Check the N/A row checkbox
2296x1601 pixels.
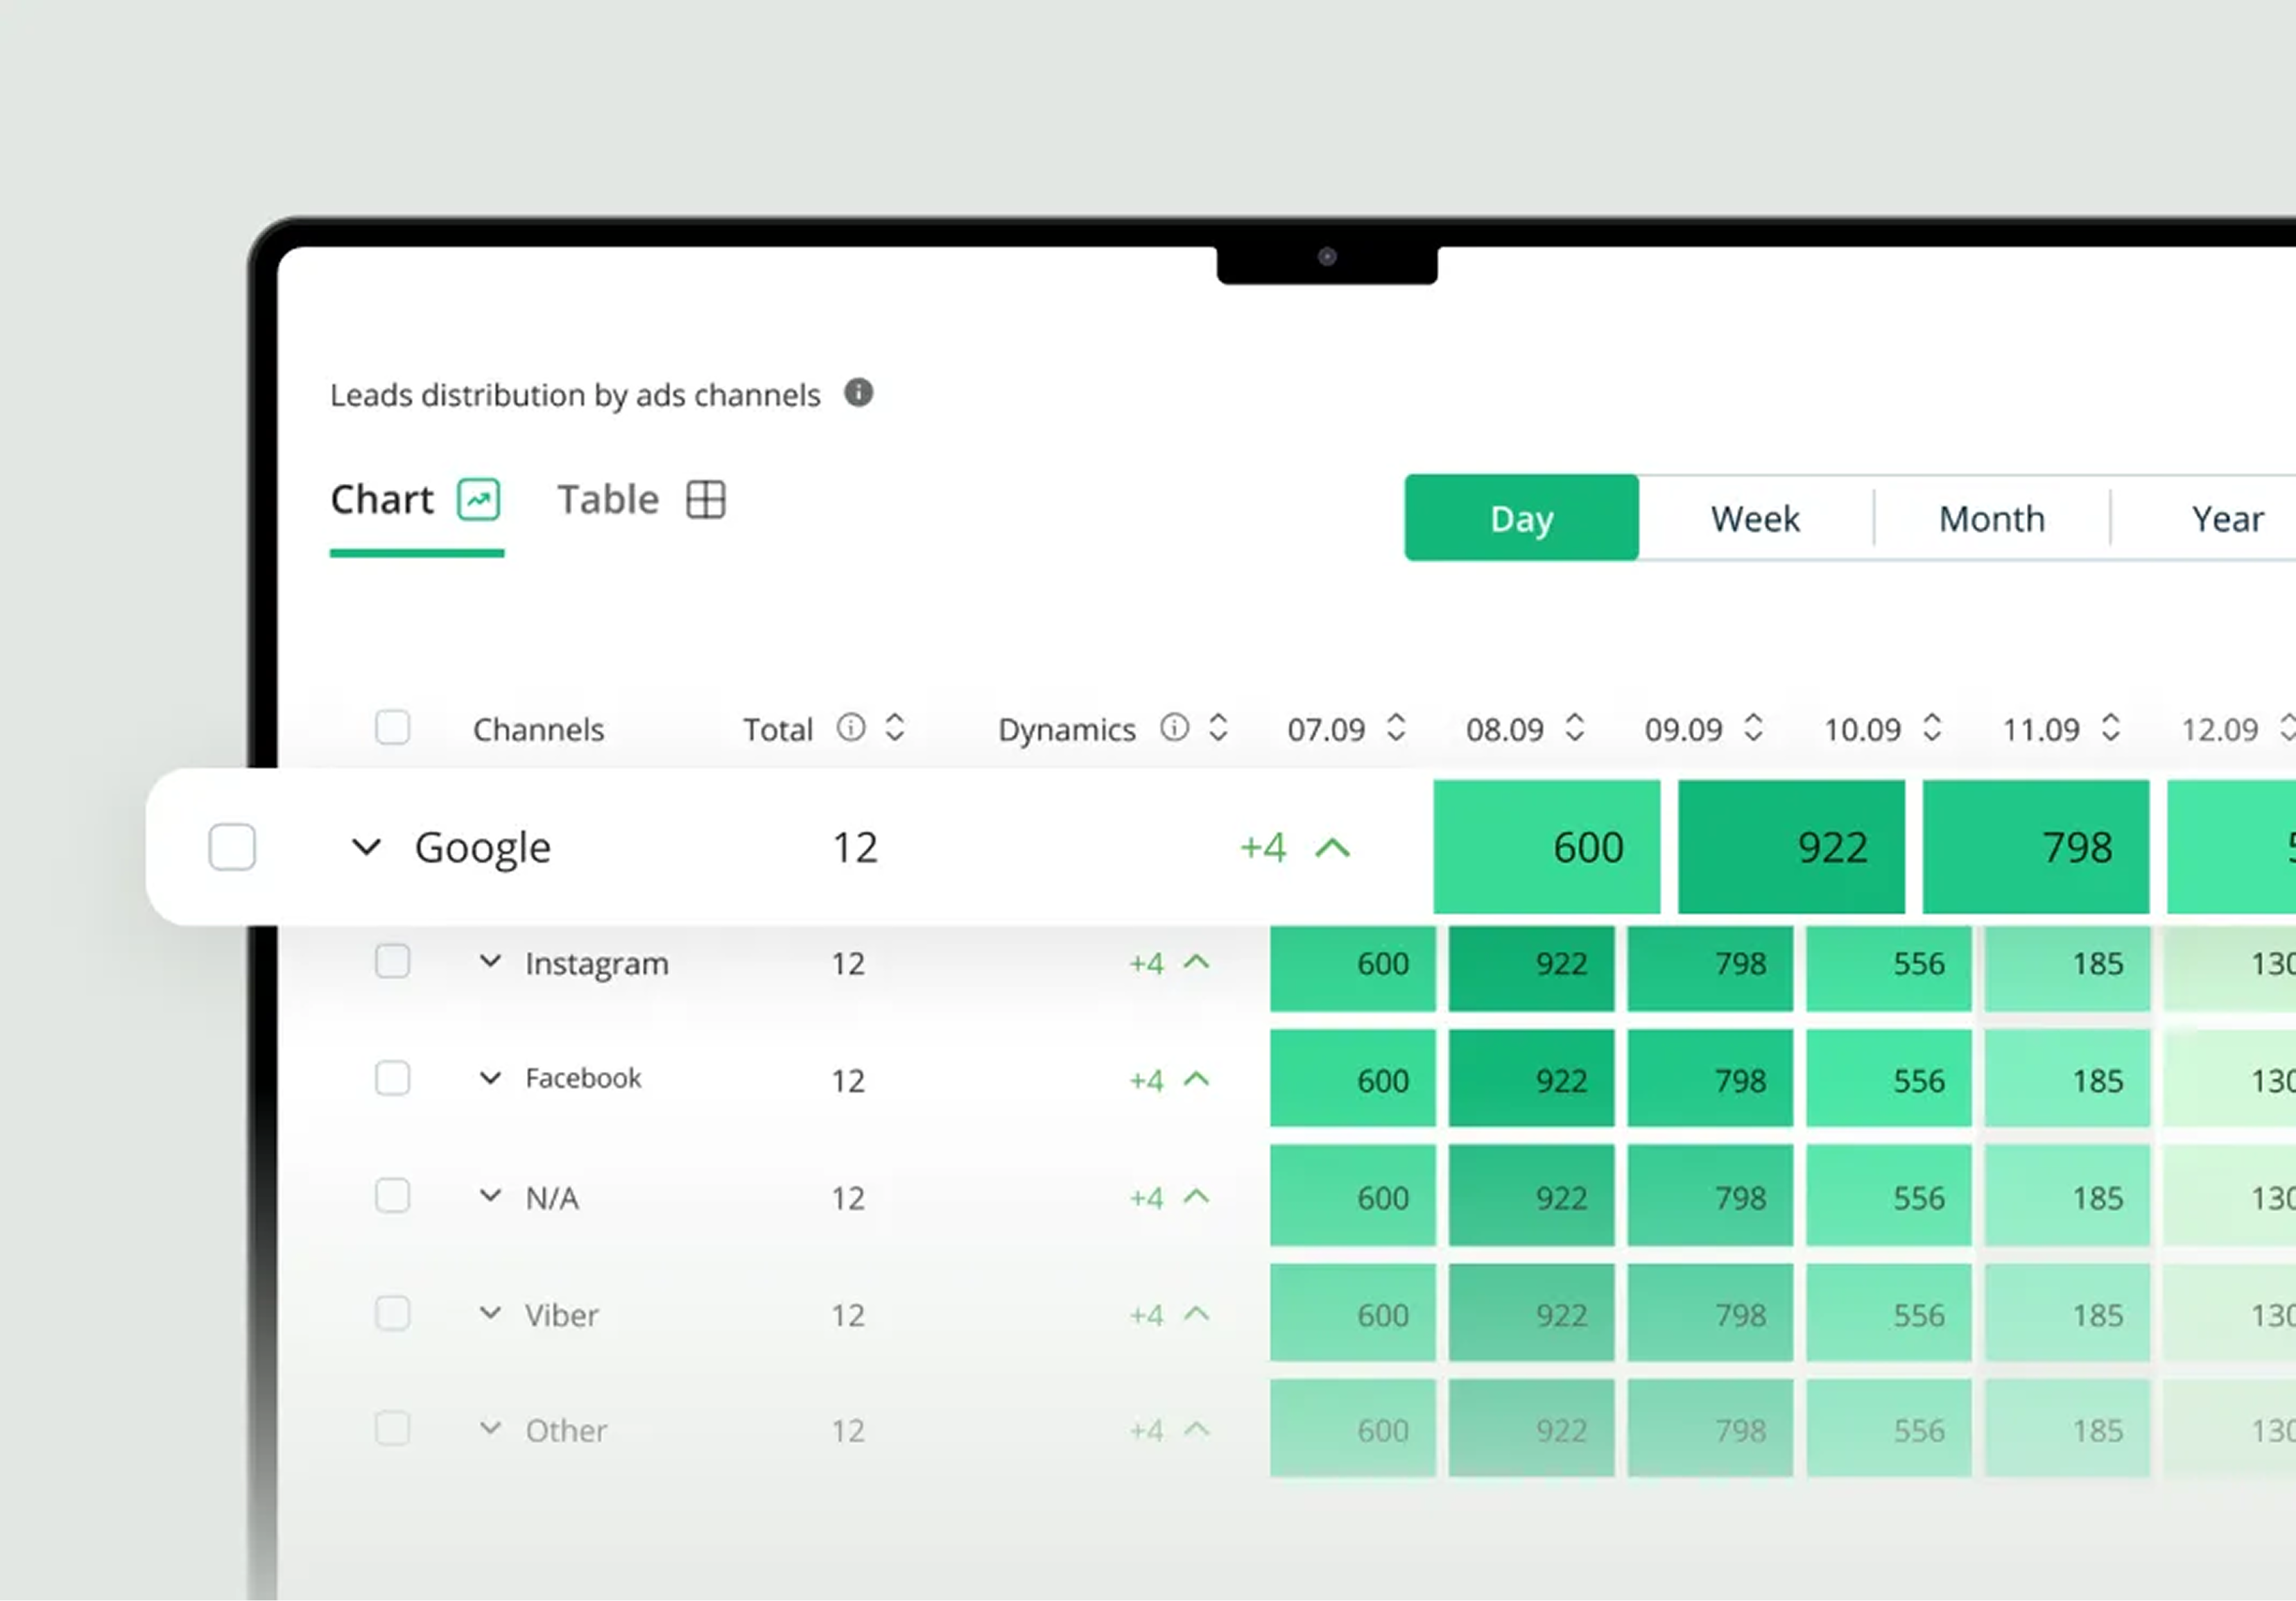[x=393, y=1195]
